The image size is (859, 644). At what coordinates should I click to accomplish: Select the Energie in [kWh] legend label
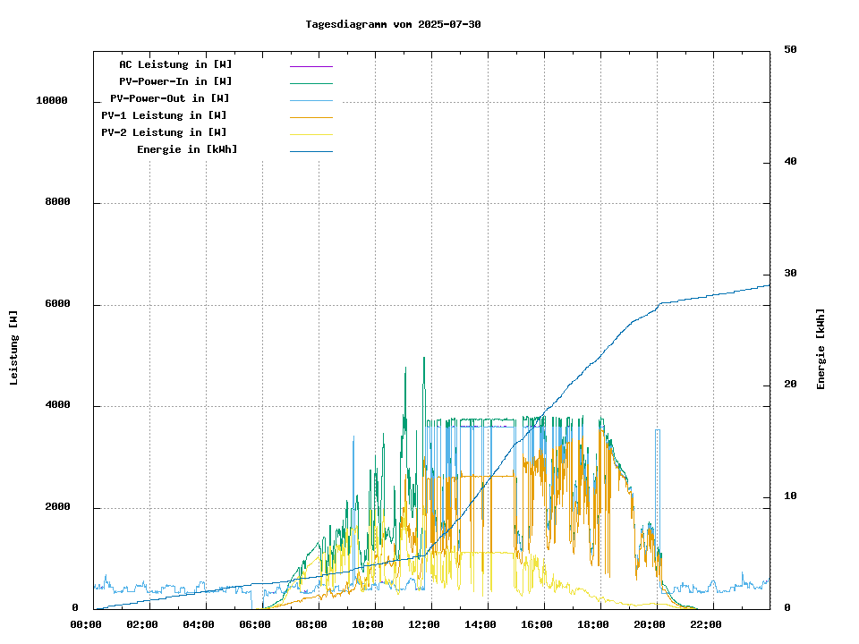point(187,149)
